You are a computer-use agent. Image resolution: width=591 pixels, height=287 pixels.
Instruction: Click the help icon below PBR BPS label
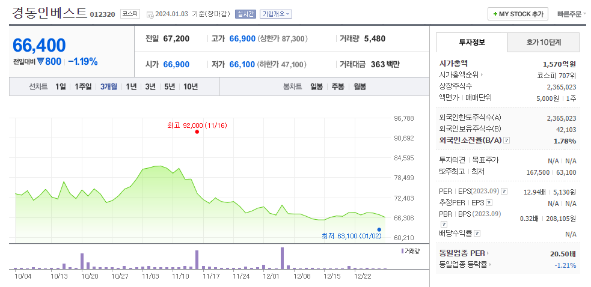tap(443, 224)
